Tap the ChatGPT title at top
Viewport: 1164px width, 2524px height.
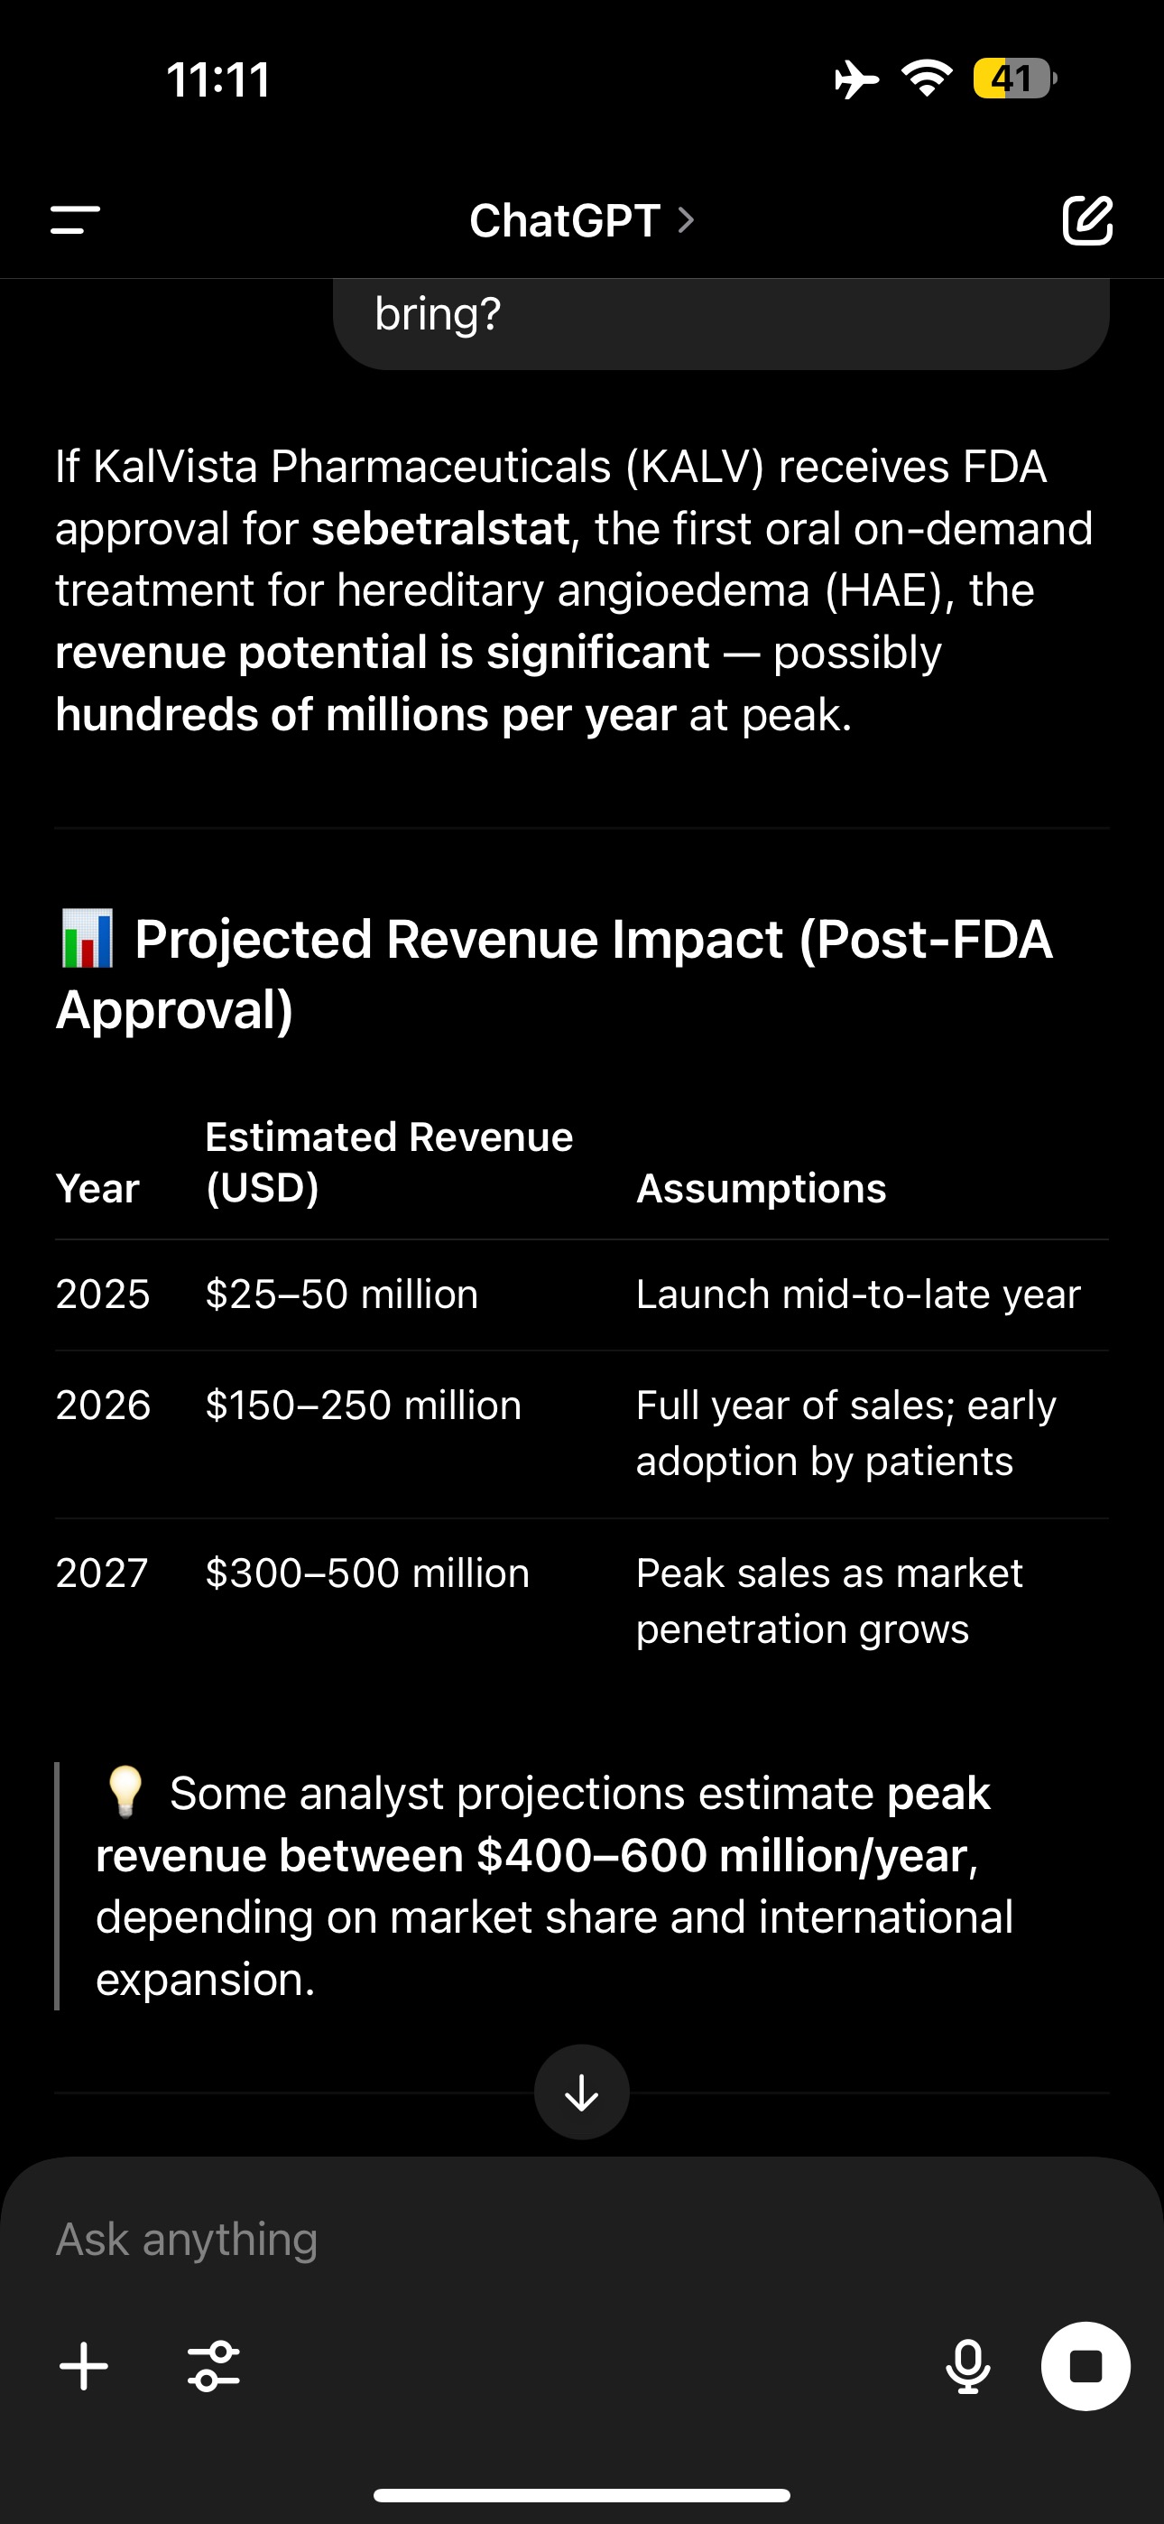click(x=564, y=220)
